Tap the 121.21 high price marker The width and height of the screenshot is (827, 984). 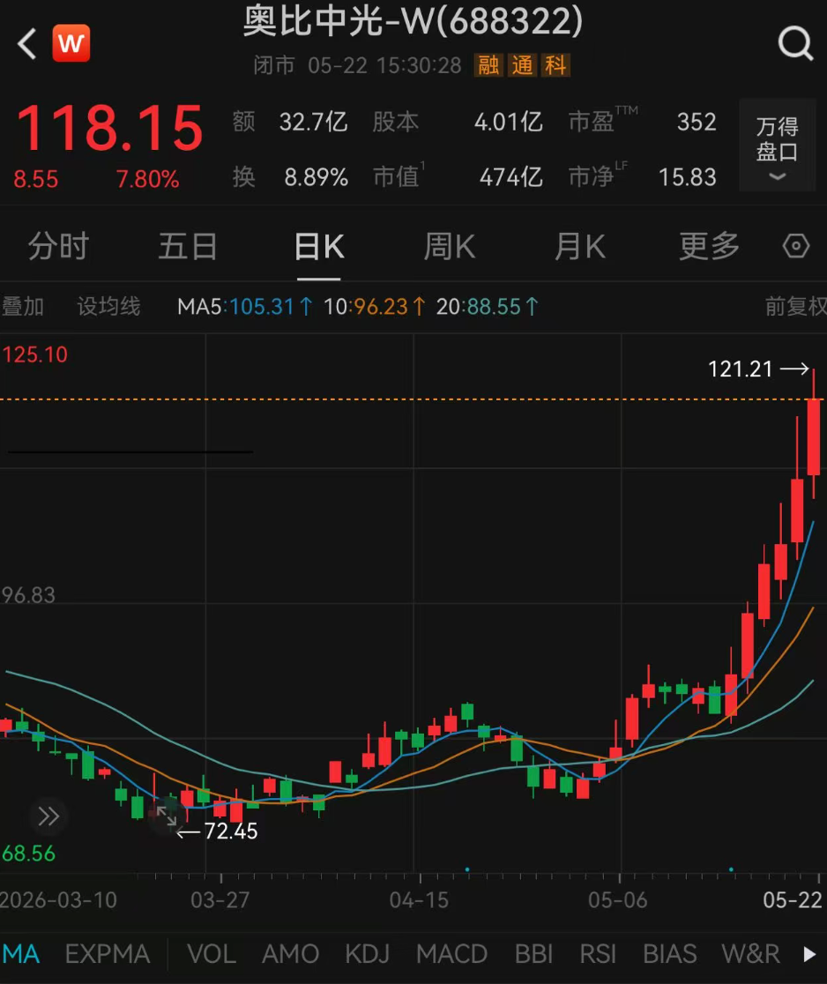pyautogui.click(x=741, y=369)
